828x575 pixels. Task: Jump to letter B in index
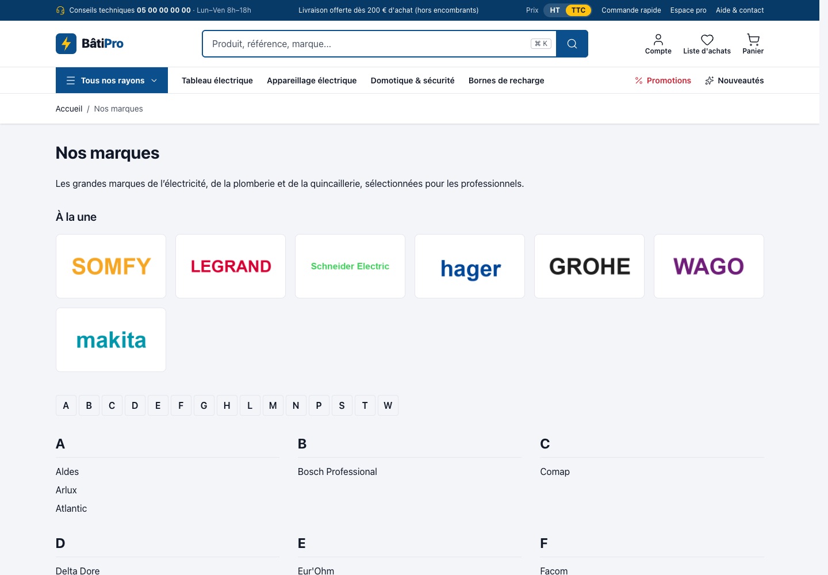(x=89, y=405)
